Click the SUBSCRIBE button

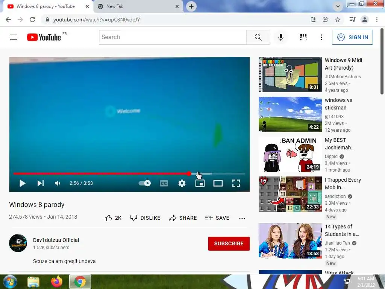click(229, 243)
